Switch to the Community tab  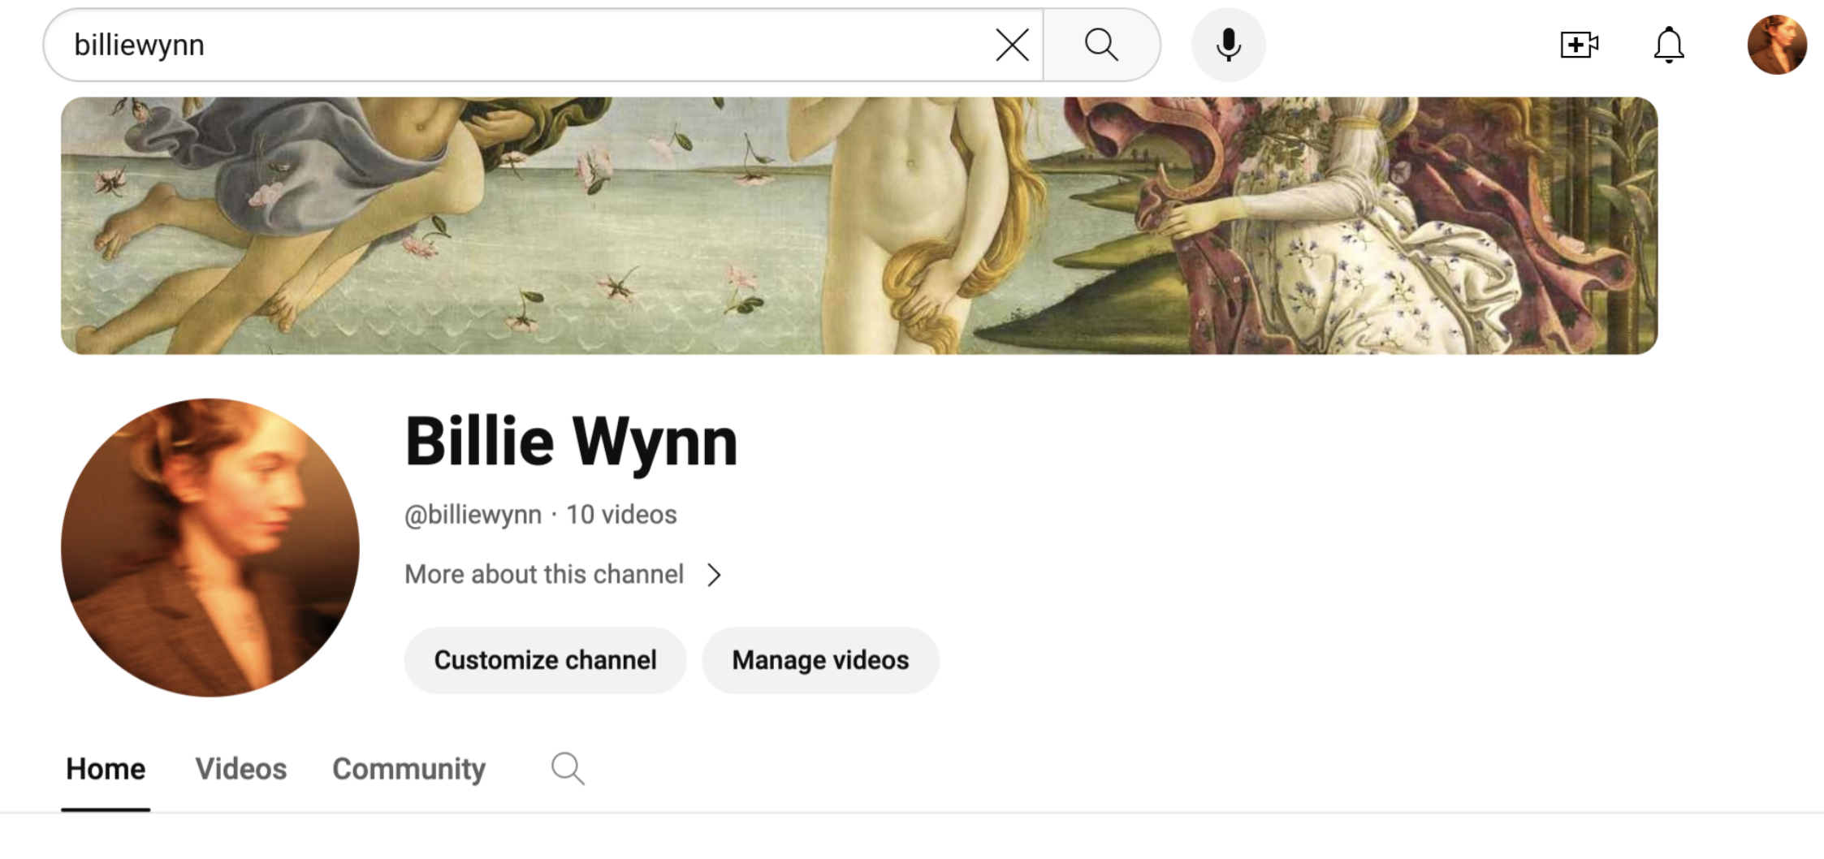pos(409,769)
